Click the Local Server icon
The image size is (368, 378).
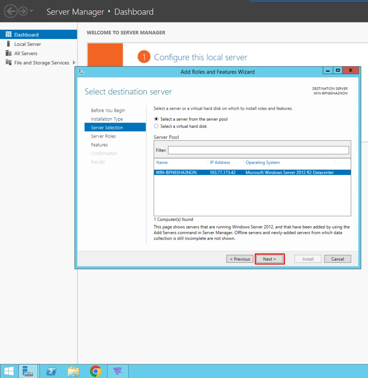click(x=8, y=44)
